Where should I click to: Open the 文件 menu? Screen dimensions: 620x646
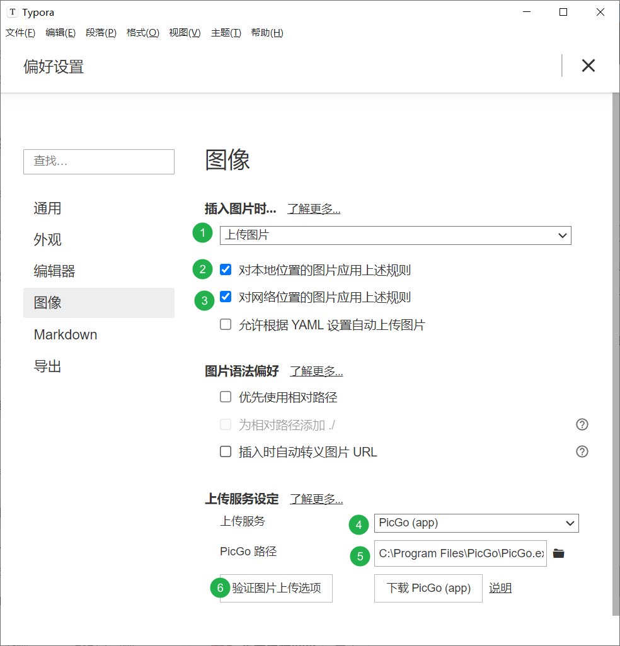20,33
